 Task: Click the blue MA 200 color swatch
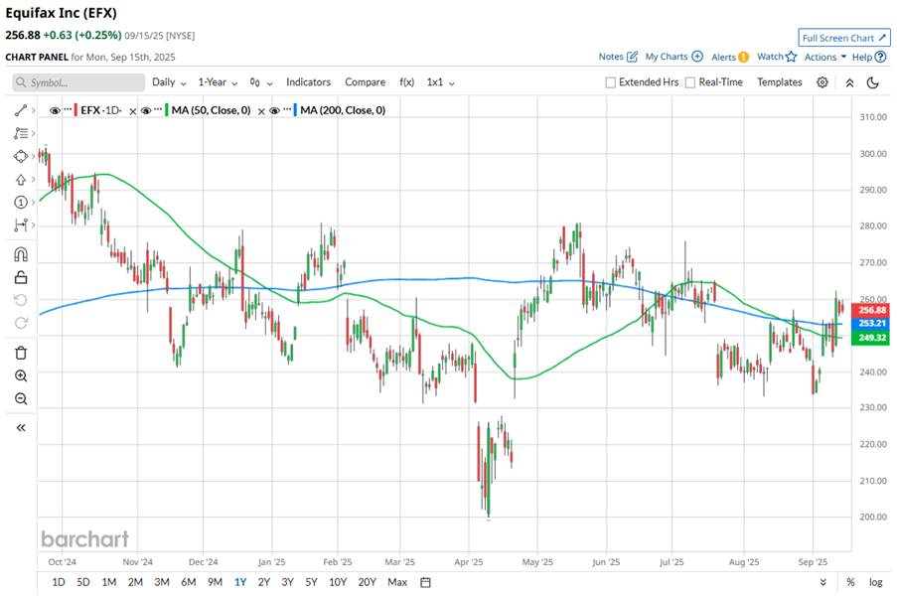[295, 110]
